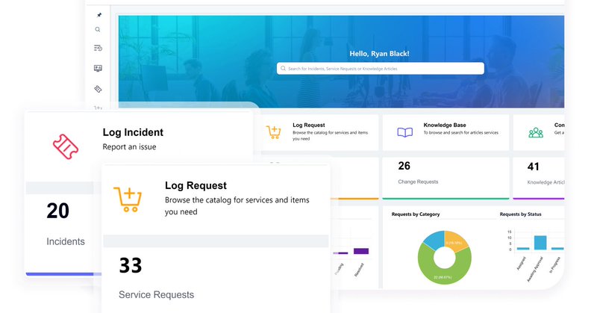Click magnifier icon inside banner search field
This screenshot has width=597, height=313.
coord(283,69)
